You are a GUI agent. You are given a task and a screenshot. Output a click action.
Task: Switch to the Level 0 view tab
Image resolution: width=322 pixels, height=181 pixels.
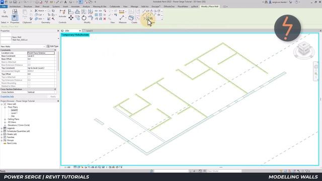coord(90,31)
